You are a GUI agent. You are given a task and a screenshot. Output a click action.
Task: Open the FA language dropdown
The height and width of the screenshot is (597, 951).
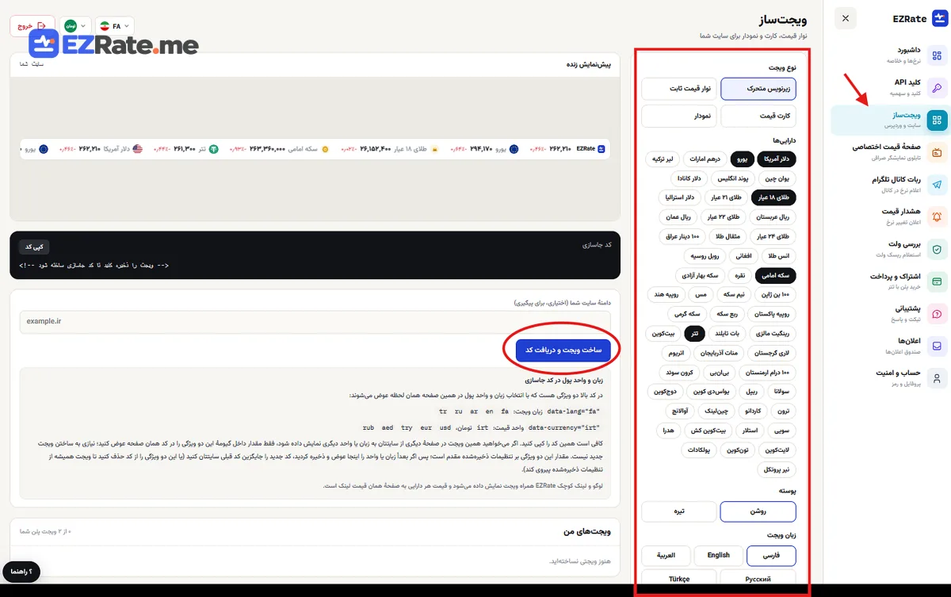[114, 26]
